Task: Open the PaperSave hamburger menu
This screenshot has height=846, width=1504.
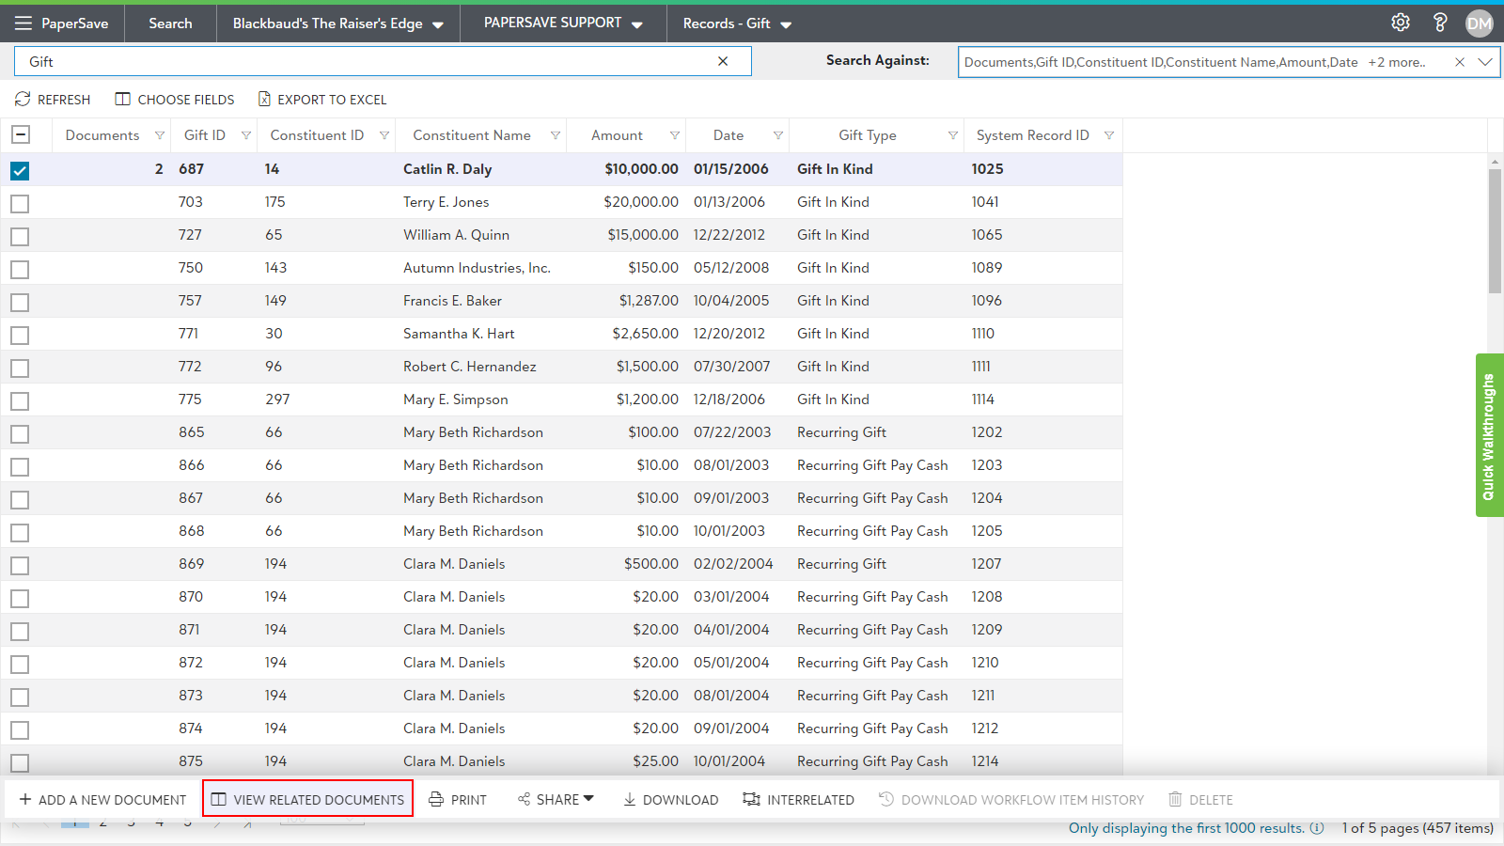Action: click(23, 23)
